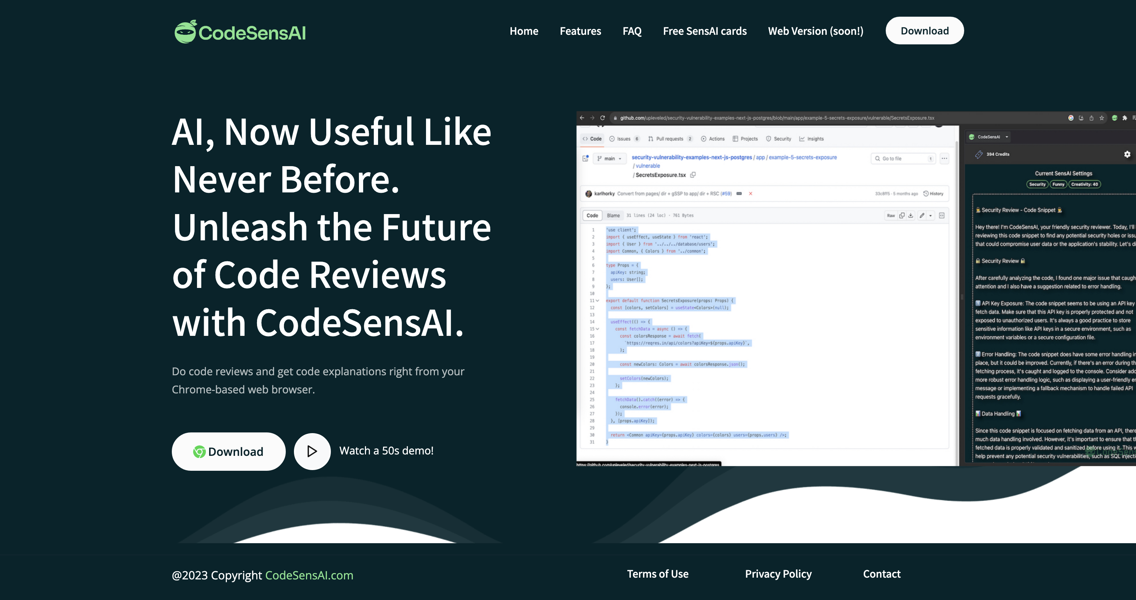1136x600 pixels.
Task: Switch to the GitHub Security tab
Action: pyautogui.click(x=779, y=138)
